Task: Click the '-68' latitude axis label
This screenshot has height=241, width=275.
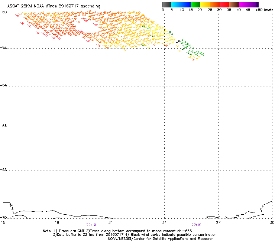Action: 3,170
